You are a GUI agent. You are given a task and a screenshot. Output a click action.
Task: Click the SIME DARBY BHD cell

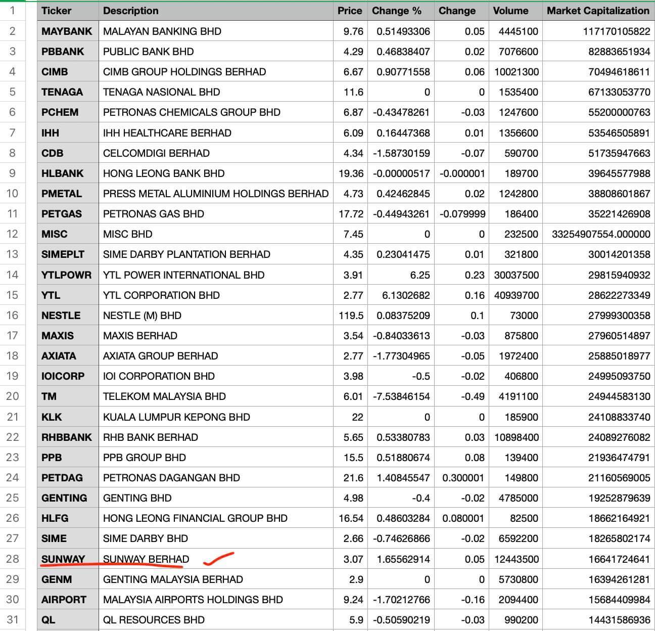click(216, 538)
